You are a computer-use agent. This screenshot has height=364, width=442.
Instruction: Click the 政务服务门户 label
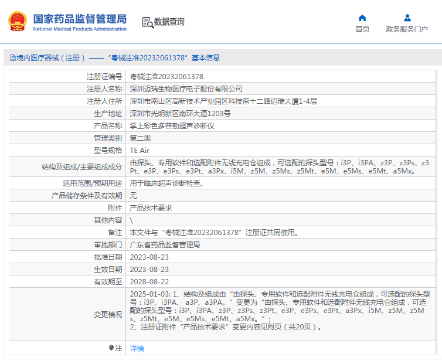[407, 29]
